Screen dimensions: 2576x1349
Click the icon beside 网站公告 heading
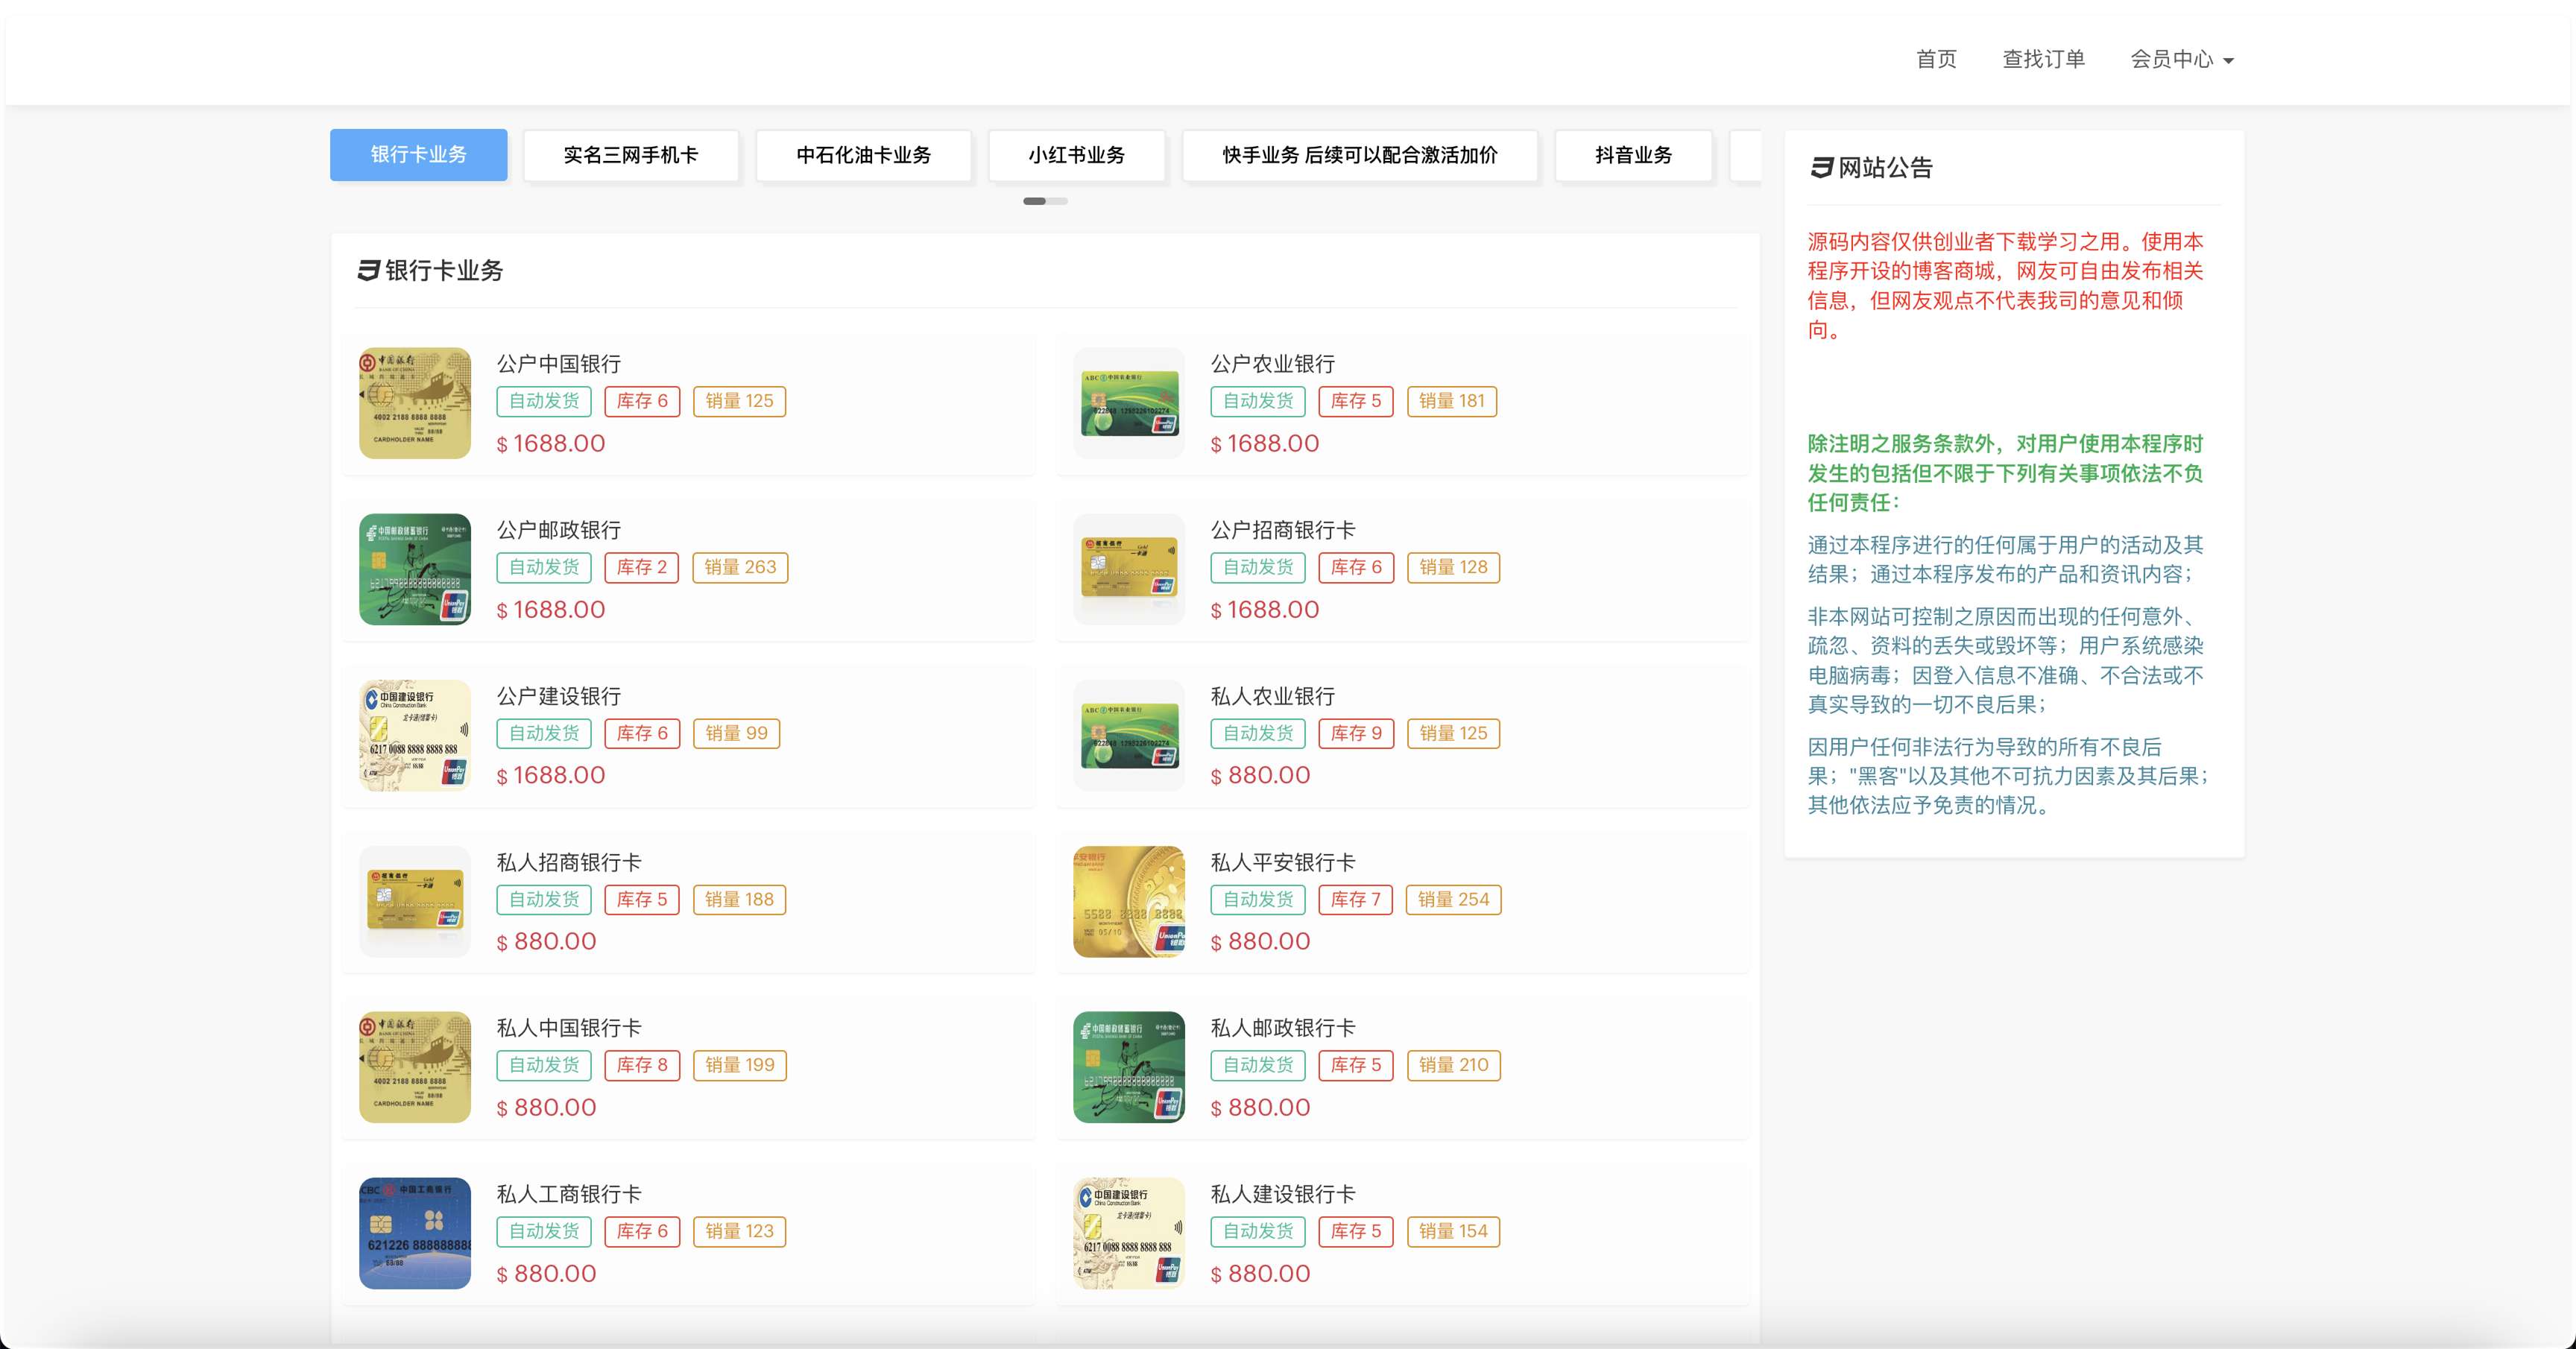[1821, 168]
